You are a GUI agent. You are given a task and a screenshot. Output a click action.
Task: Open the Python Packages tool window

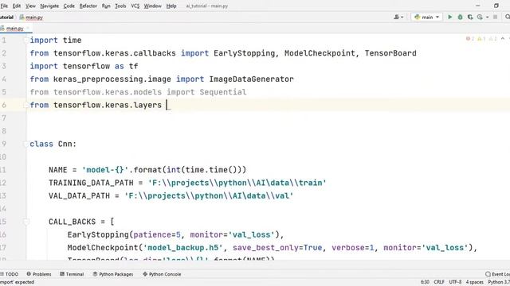pyautogui.click(x=113, y=274)
